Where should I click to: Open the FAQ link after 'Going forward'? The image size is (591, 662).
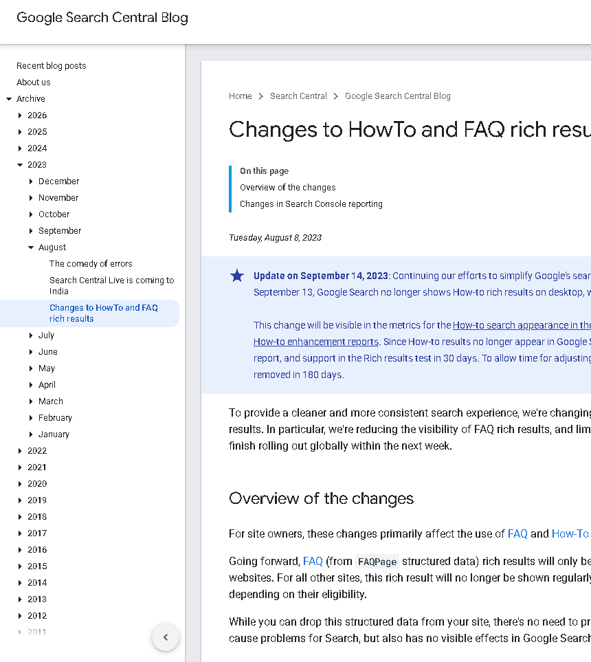(313, 561)
